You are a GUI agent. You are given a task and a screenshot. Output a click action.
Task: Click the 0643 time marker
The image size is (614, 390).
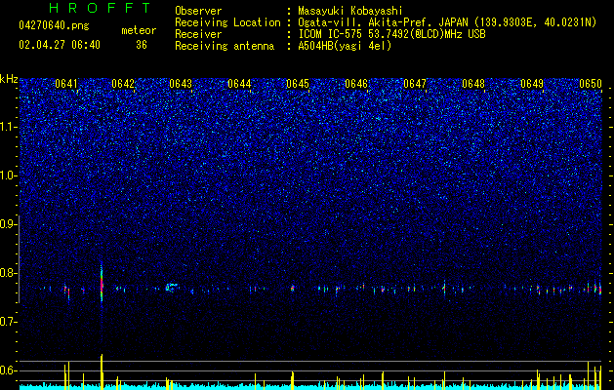tap(181, 84)
